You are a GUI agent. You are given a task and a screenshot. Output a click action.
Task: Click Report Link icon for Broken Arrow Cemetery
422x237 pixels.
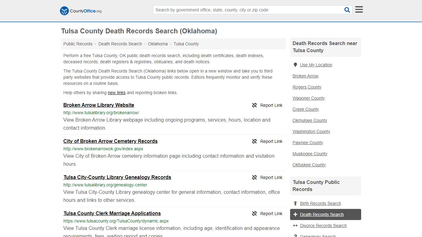[255, 141]
